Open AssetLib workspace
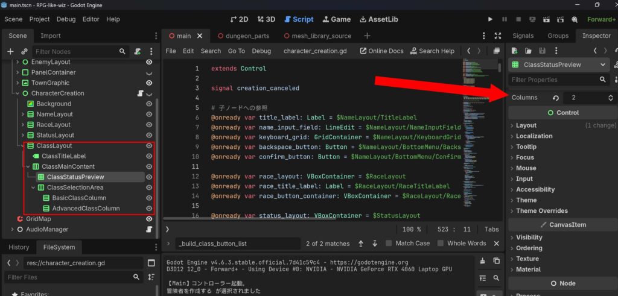 tap(378, 19)
